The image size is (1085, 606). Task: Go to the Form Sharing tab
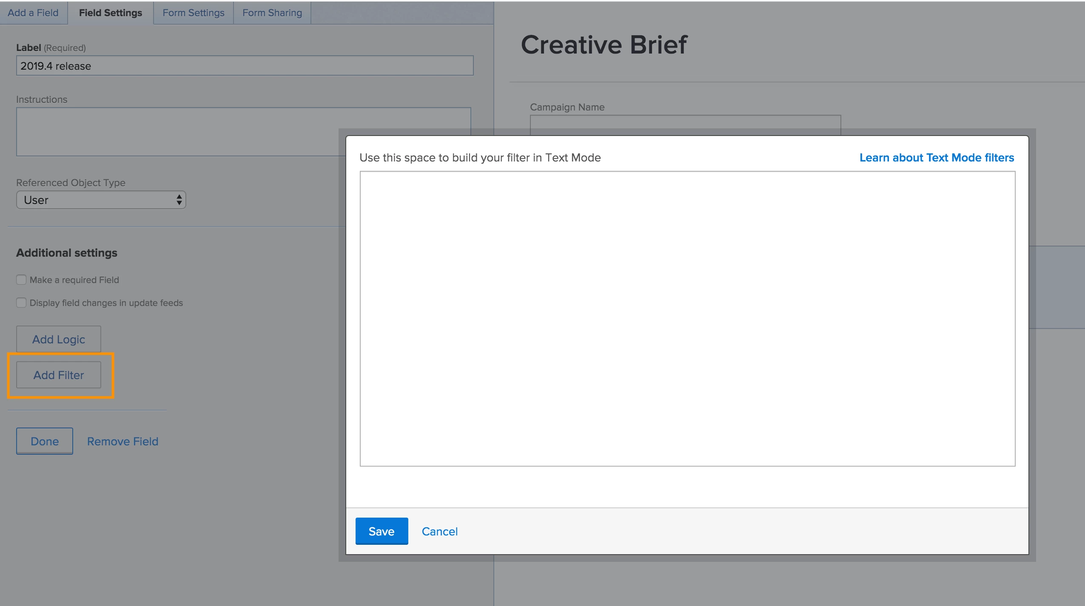tap(272, 13)
